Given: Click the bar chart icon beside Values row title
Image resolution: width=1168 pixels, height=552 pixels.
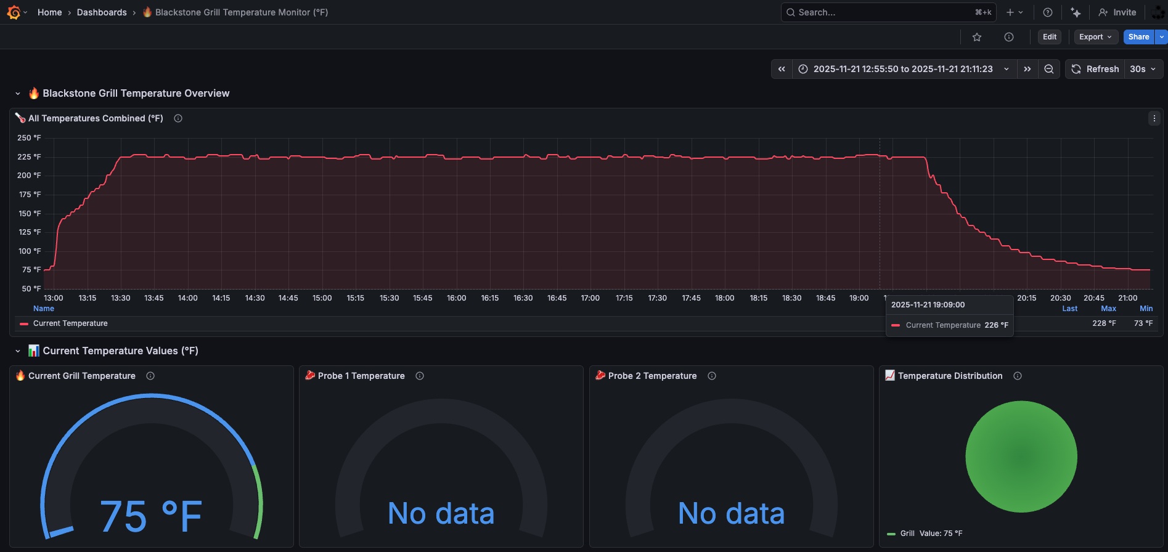Looking at the screenshot, I should [34, 351].
